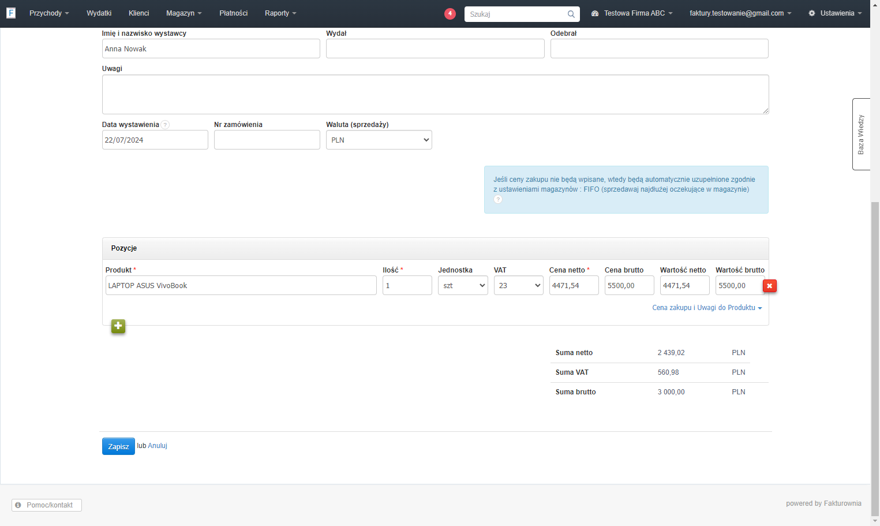Click into the Odebrał input field

(x=660, y=49)
